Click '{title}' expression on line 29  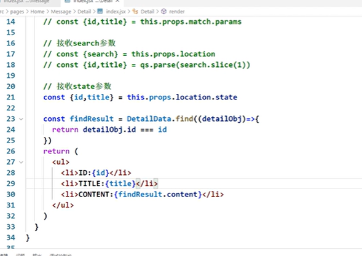[x=120, y=184]
